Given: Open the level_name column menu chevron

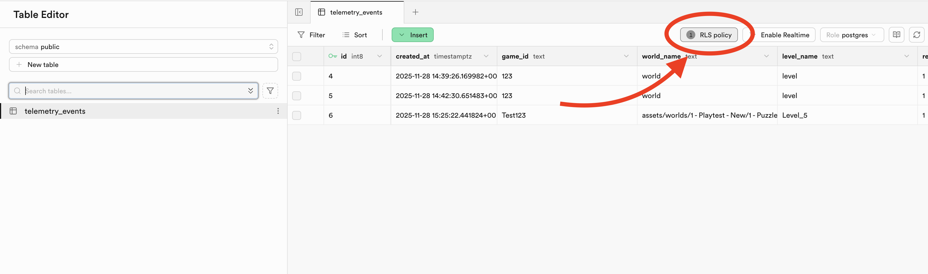Looking at the screenshot, I should pos(906,56).
